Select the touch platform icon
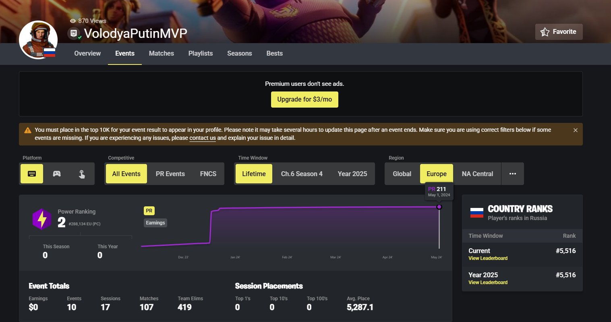 pyautogui.click(x=82, y=174)
